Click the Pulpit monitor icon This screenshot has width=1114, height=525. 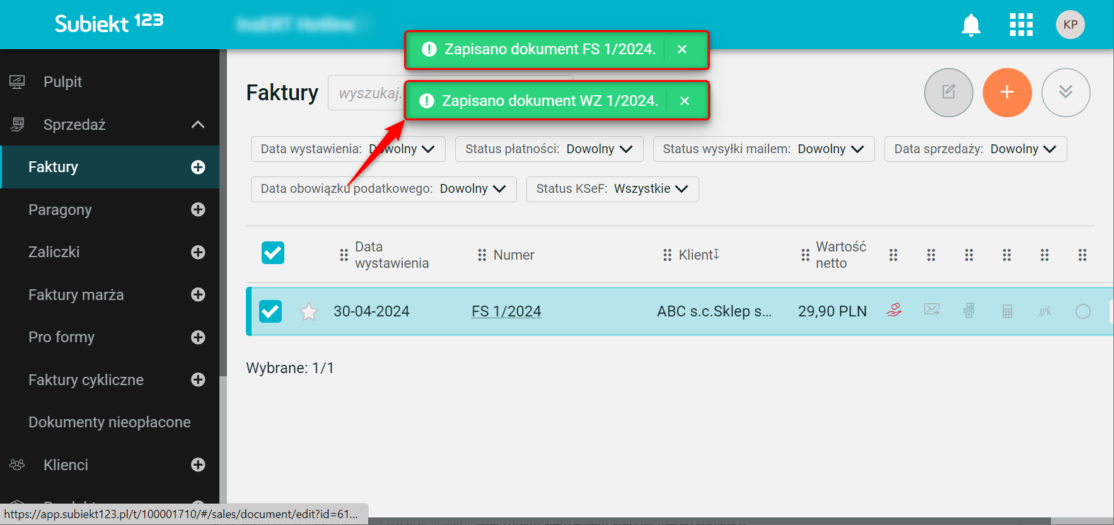coord(17,82)
